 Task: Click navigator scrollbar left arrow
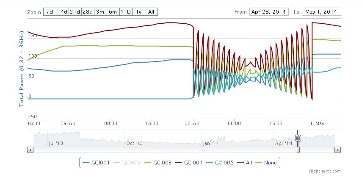pos(30,150)
